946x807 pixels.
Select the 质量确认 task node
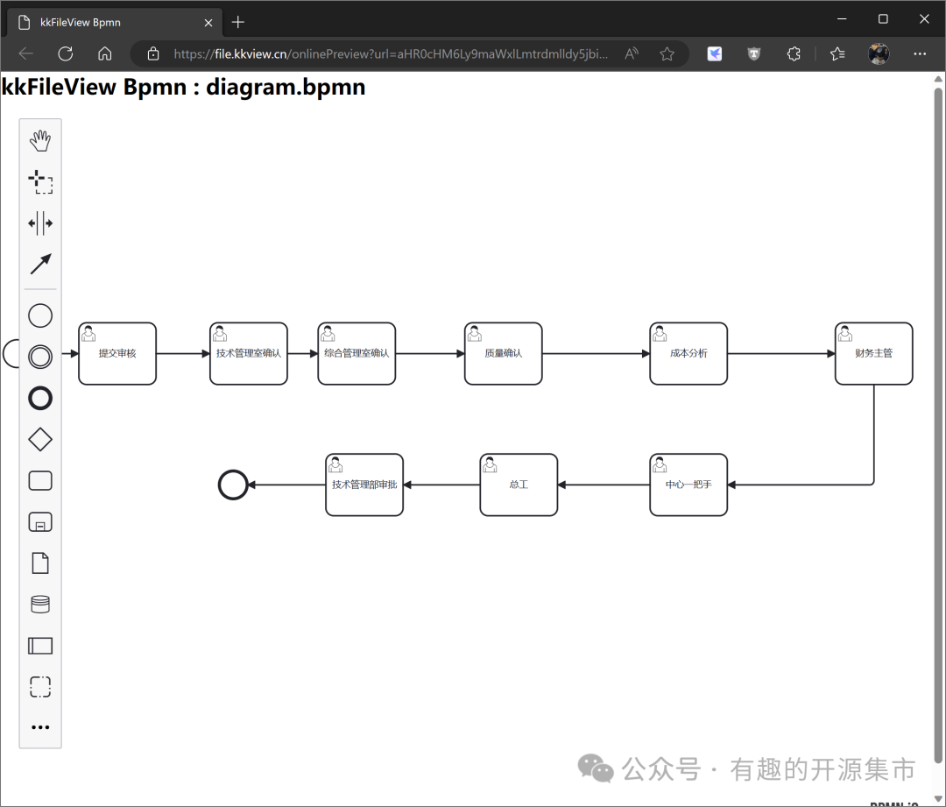[x=503, y=354]
